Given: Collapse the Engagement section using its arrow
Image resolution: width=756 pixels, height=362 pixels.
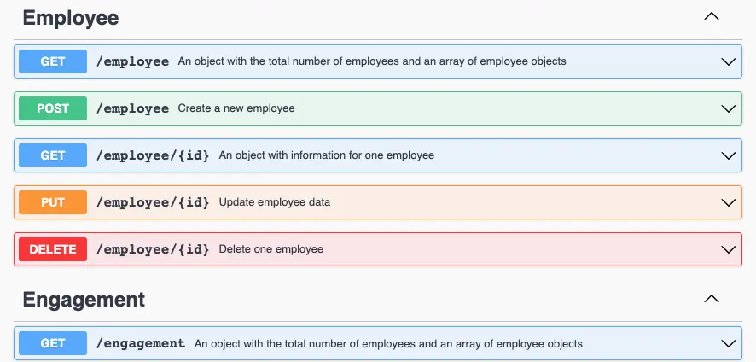Looking at the screenshot, I should pos(711,299).
